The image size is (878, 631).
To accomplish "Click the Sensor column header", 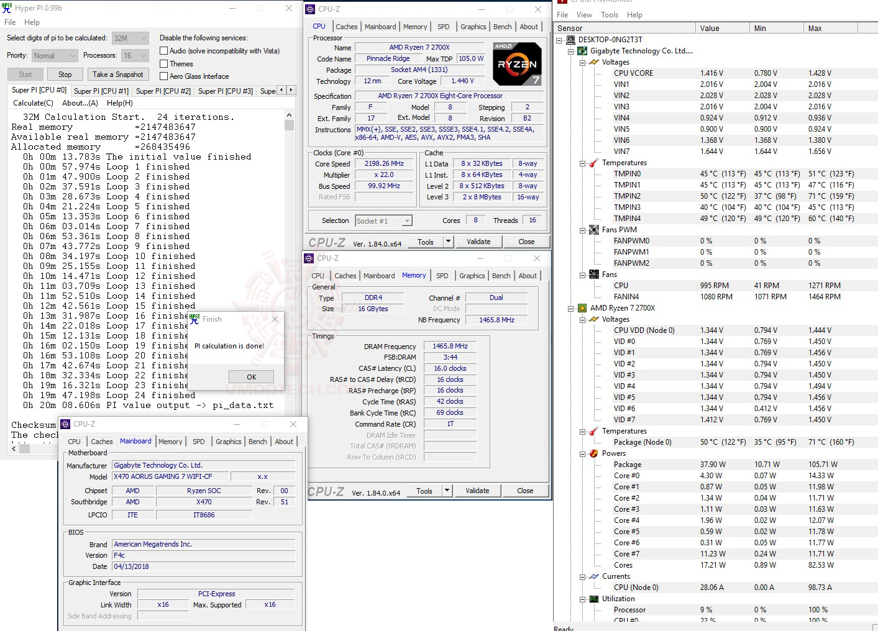I will 624,28.
